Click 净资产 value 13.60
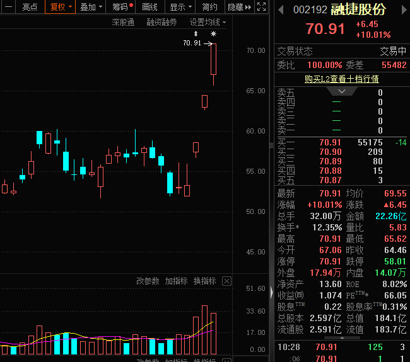This screenshot has height=362, width=410. [x=331, y=284]
